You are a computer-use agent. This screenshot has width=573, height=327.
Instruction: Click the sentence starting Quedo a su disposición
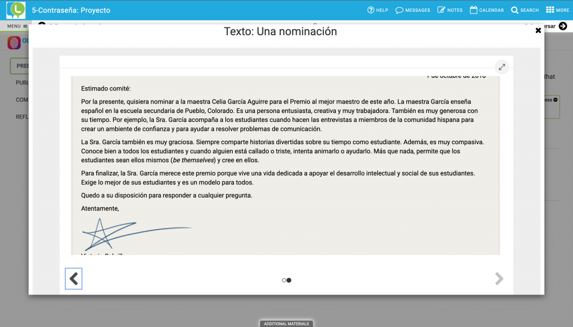pos(167,195)
